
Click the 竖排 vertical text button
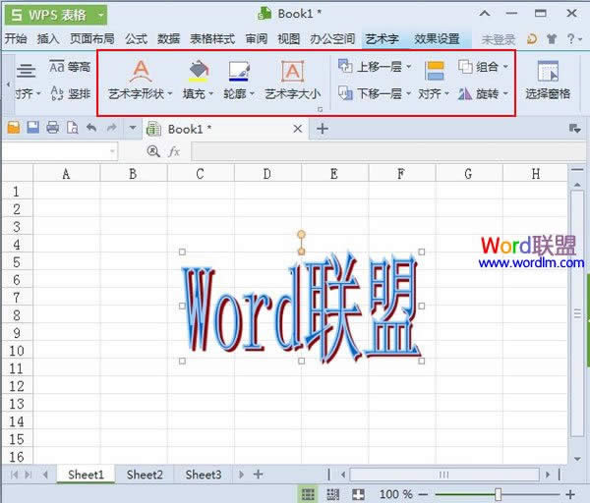click(x=71, y=93)
